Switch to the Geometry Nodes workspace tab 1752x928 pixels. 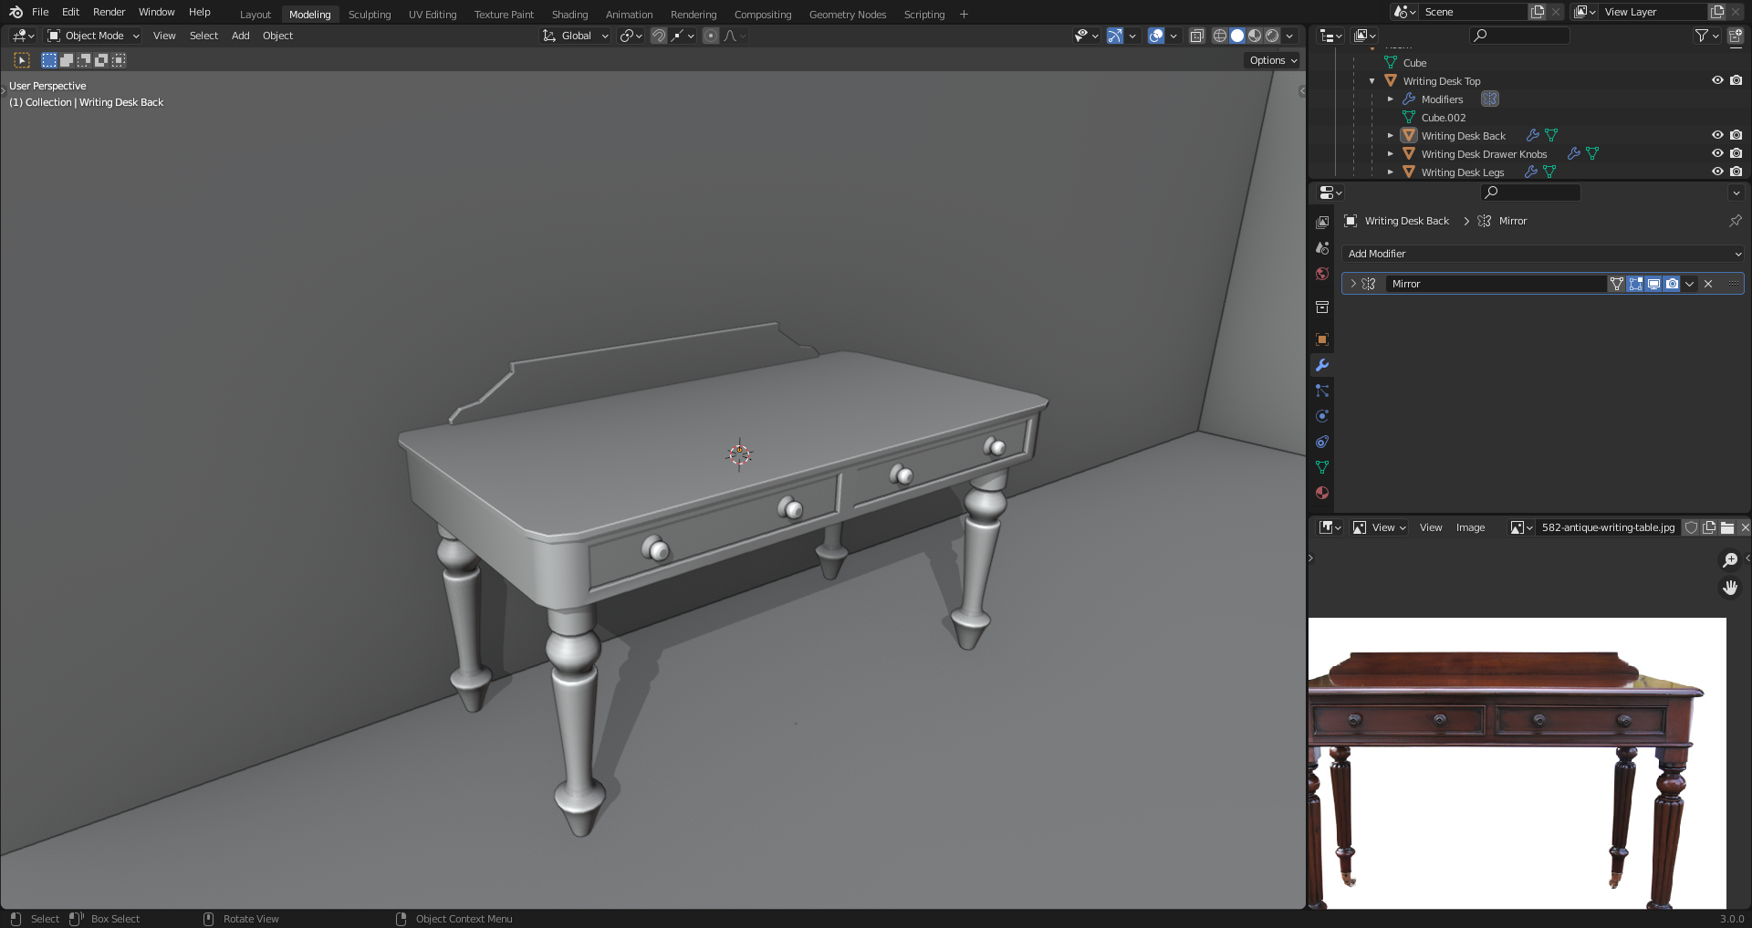848,15
